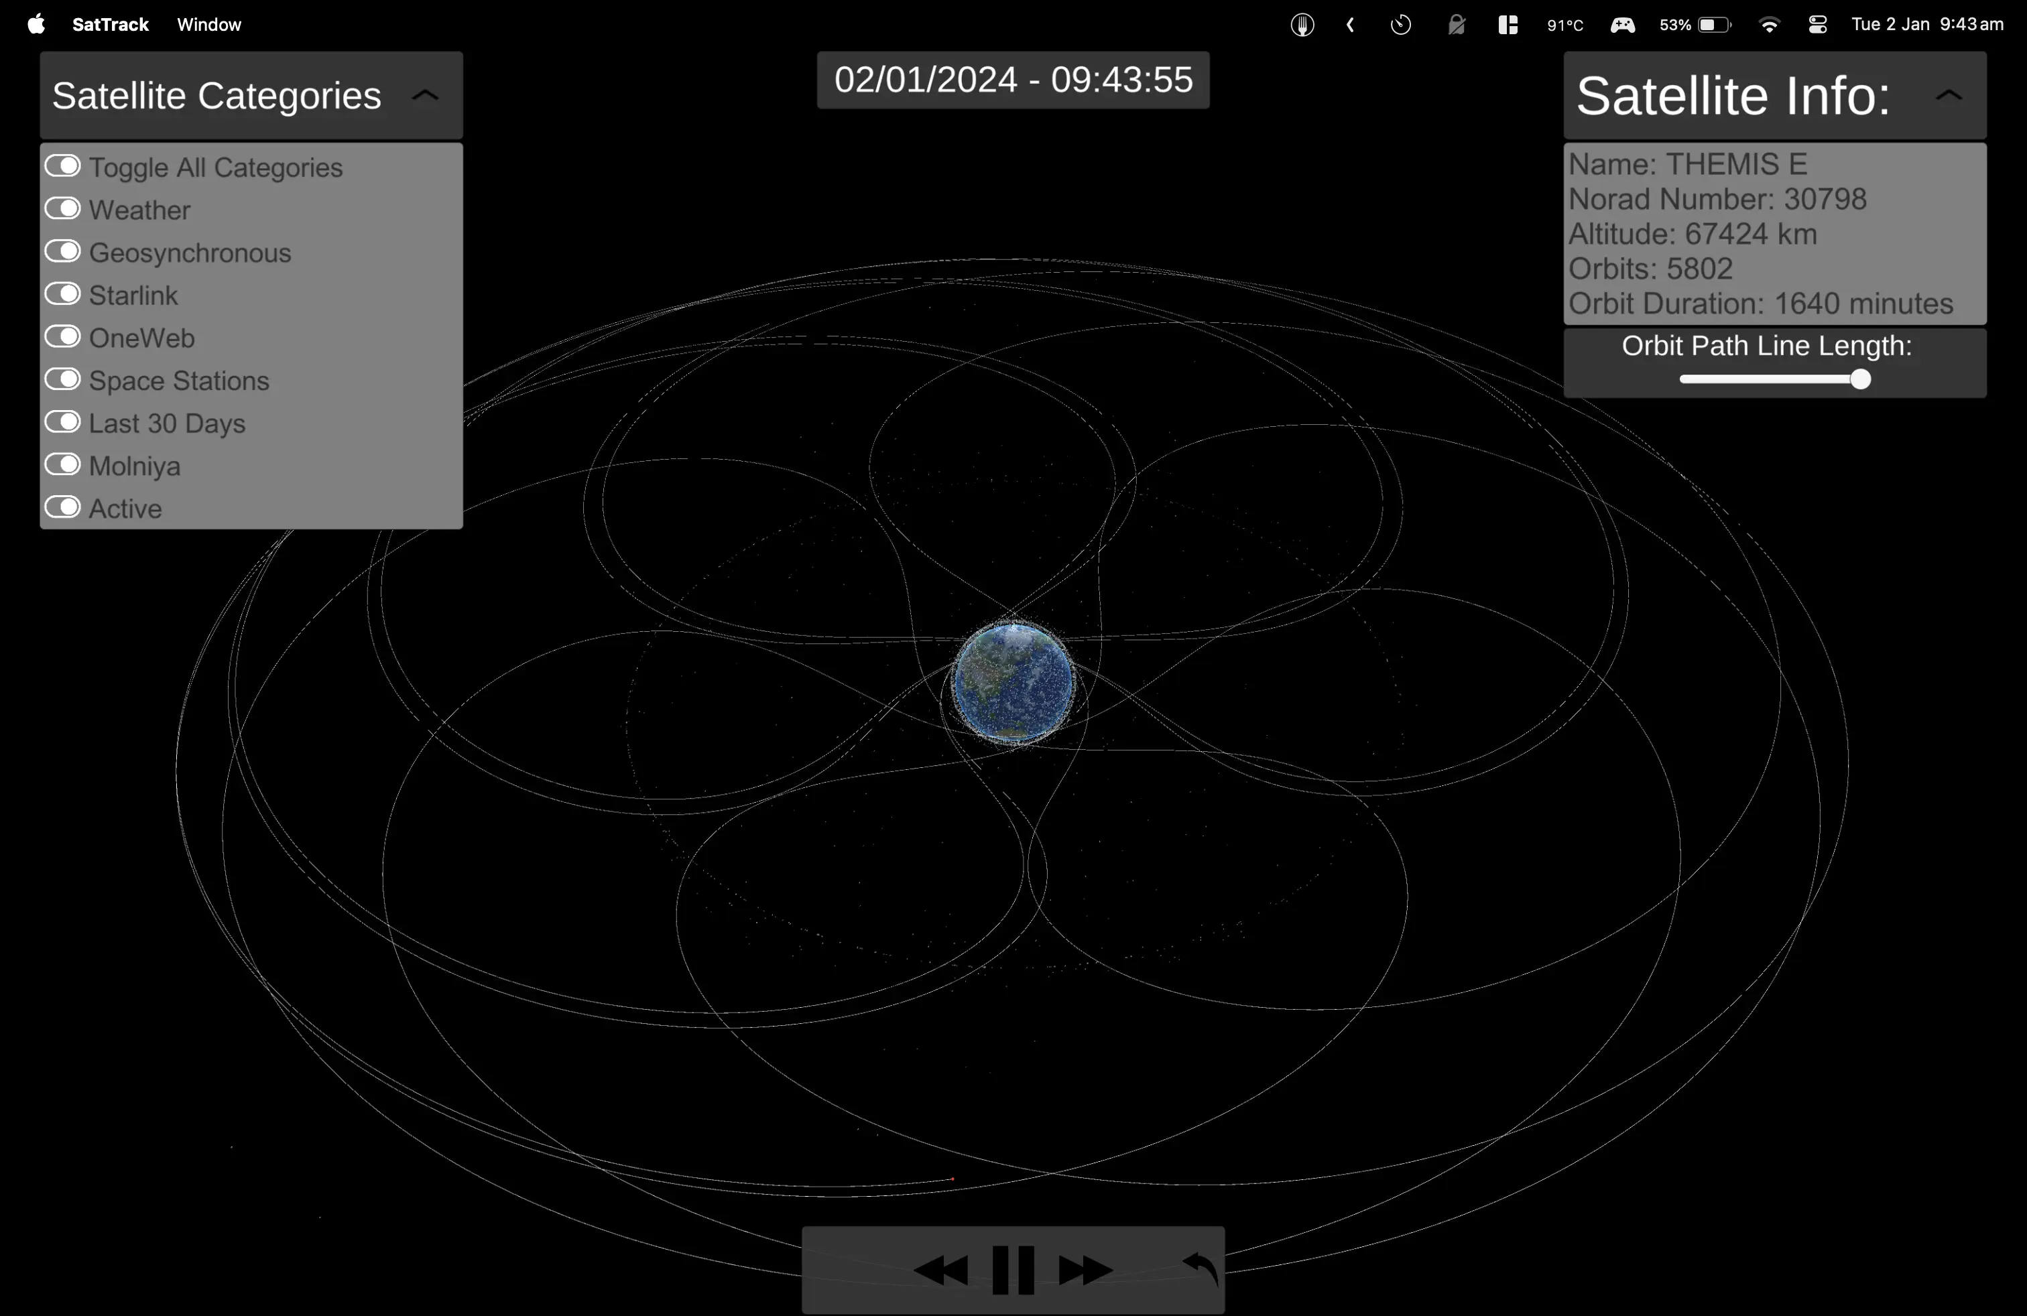
Task: Click the Wi-Fi status icon
Action: [x=1769, y=25]
